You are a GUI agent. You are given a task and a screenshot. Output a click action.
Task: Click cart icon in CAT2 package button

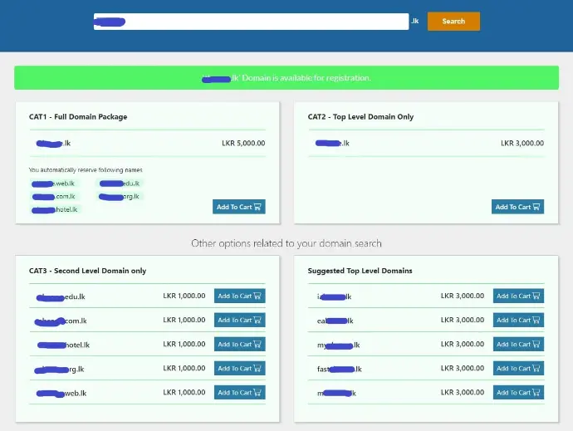(537, 207)
